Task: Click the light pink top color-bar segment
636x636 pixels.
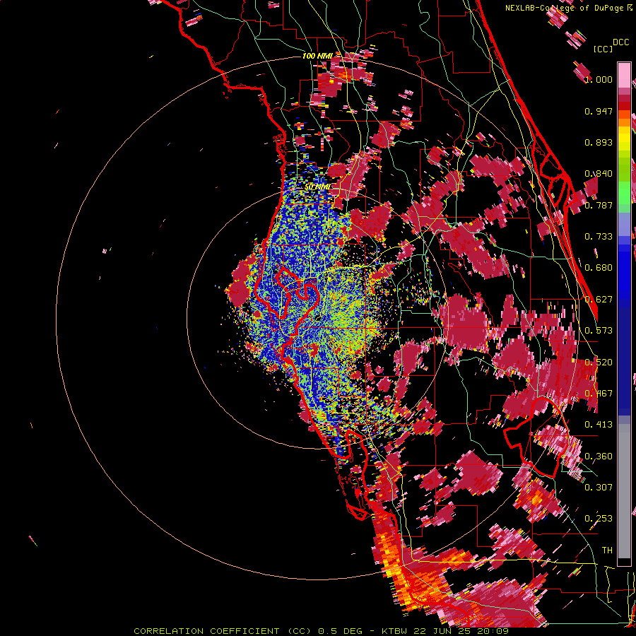Action: (624, 75)
